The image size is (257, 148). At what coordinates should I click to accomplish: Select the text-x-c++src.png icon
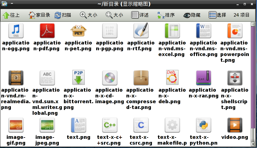tap(110, 125)
